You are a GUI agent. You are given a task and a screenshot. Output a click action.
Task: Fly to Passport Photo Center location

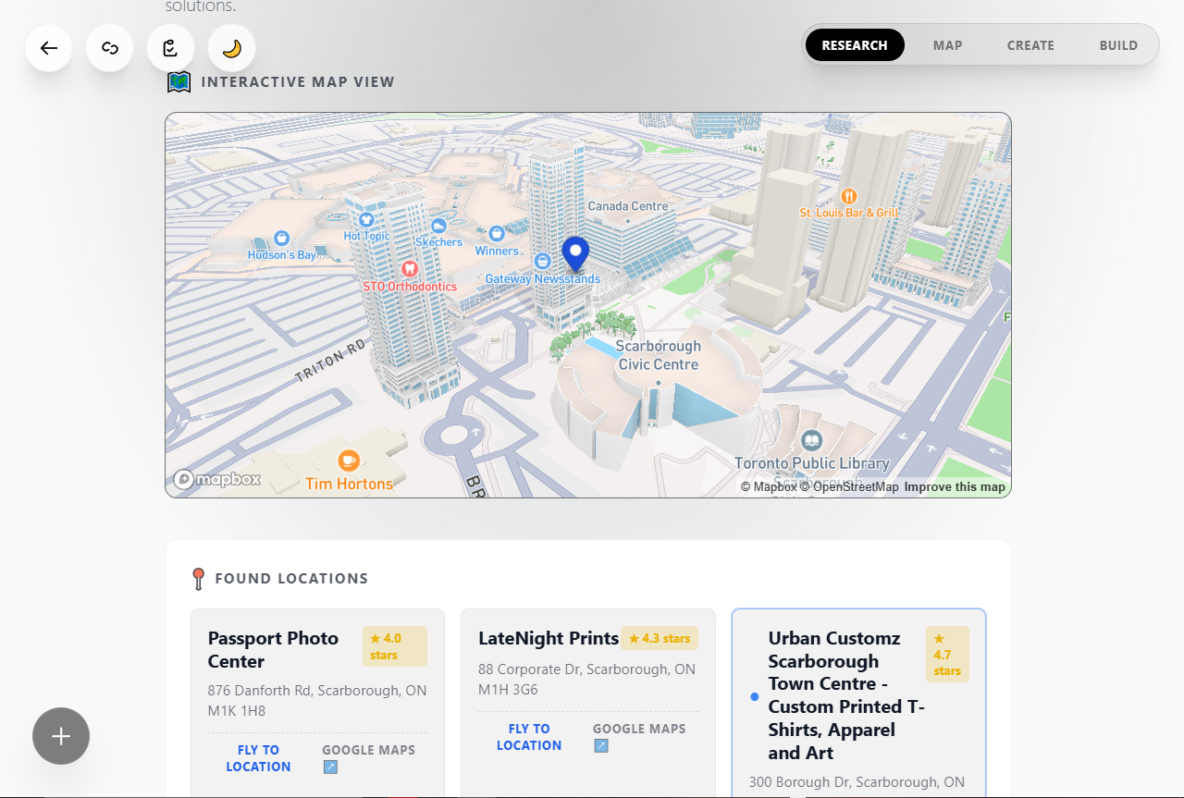pos(258,758)
